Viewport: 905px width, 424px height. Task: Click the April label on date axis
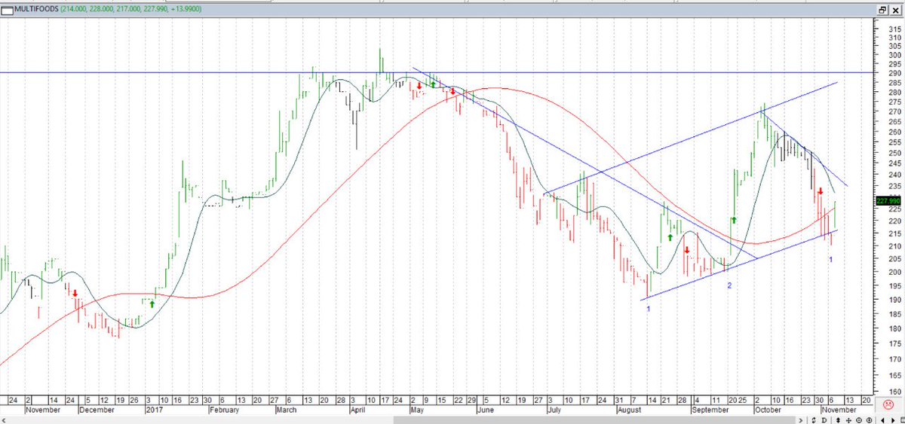tap(358, 410)
